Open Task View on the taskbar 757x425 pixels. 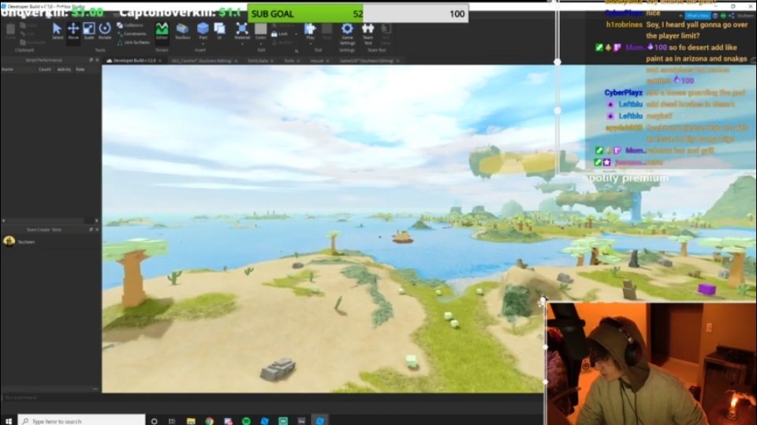tap(172, 420)
